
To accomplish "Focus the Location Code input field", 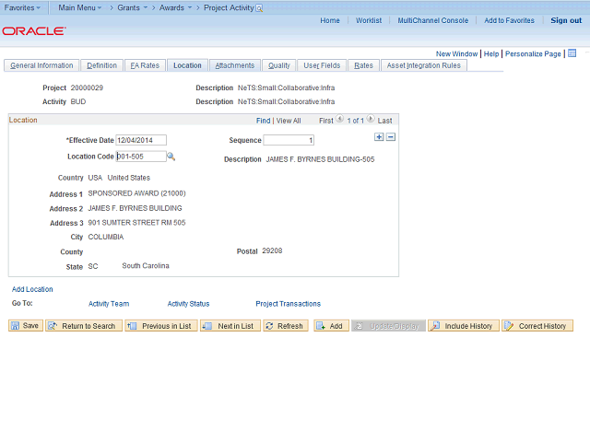I will tap(141, 157).
